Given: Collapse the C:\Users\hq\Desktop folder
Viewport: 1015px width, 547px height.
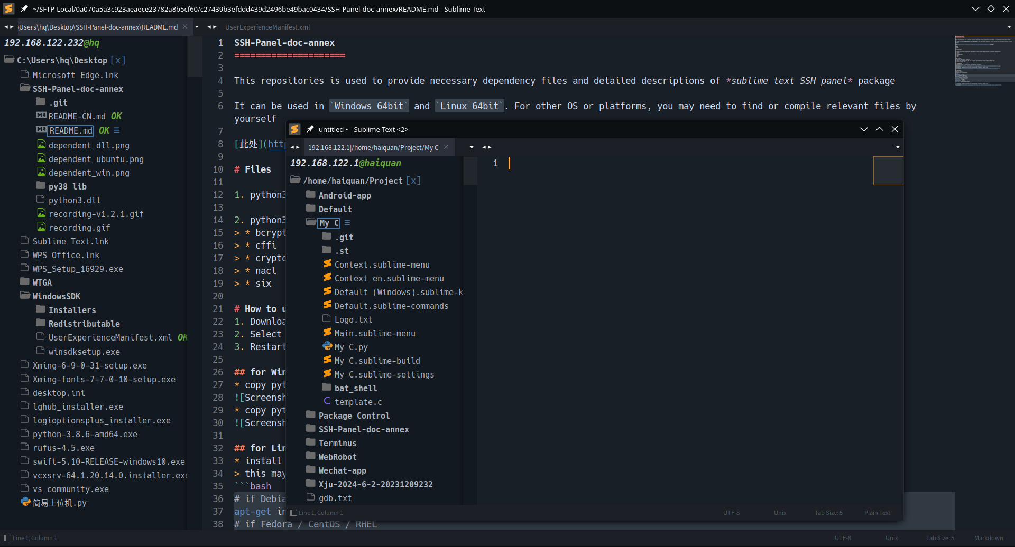Looking at the screenshot, I should (x=9, y=60).
